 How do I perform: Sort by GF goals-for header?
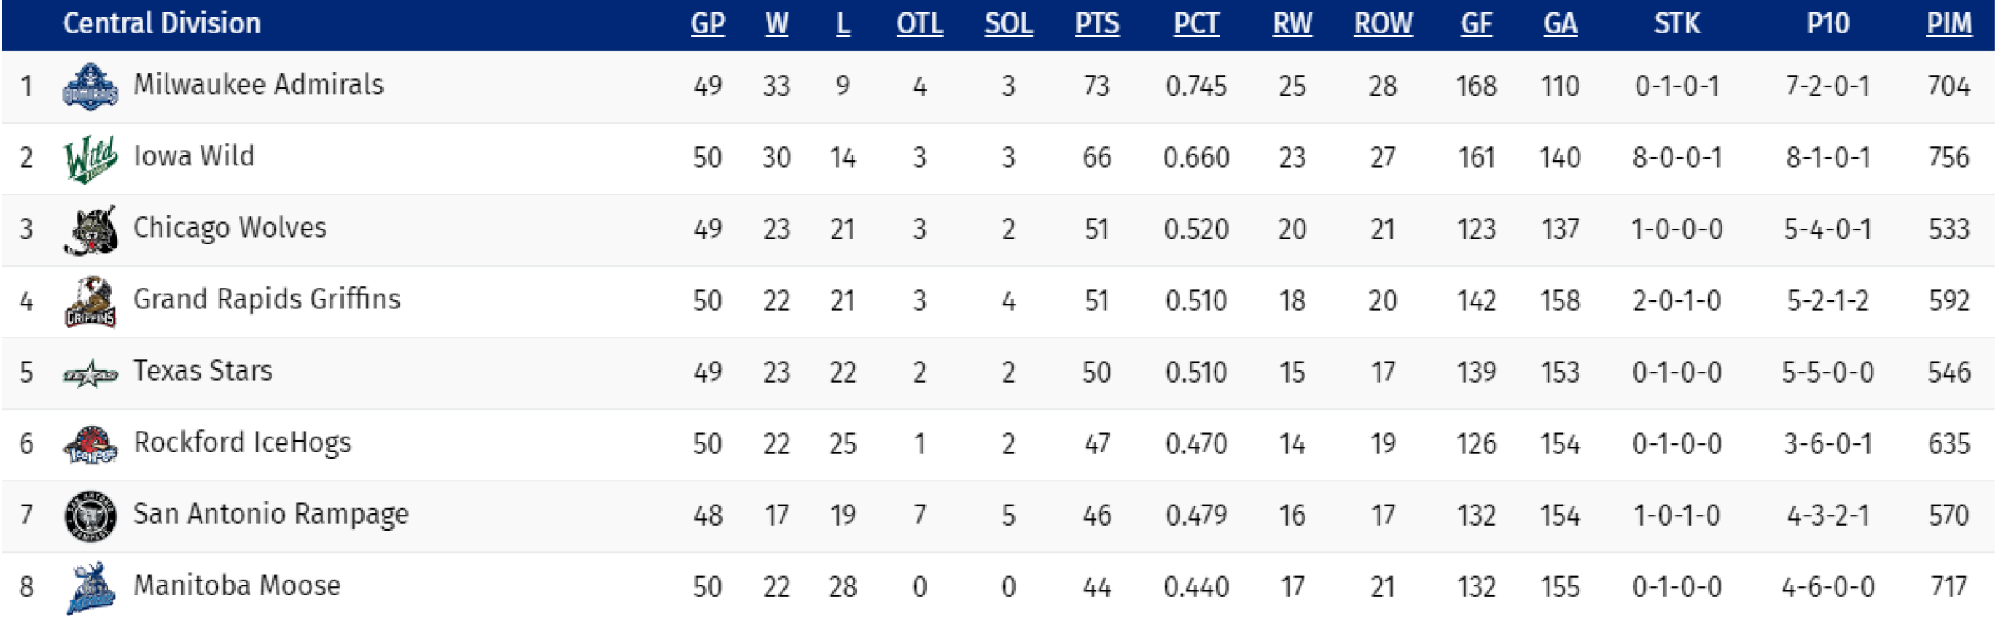1476,23
